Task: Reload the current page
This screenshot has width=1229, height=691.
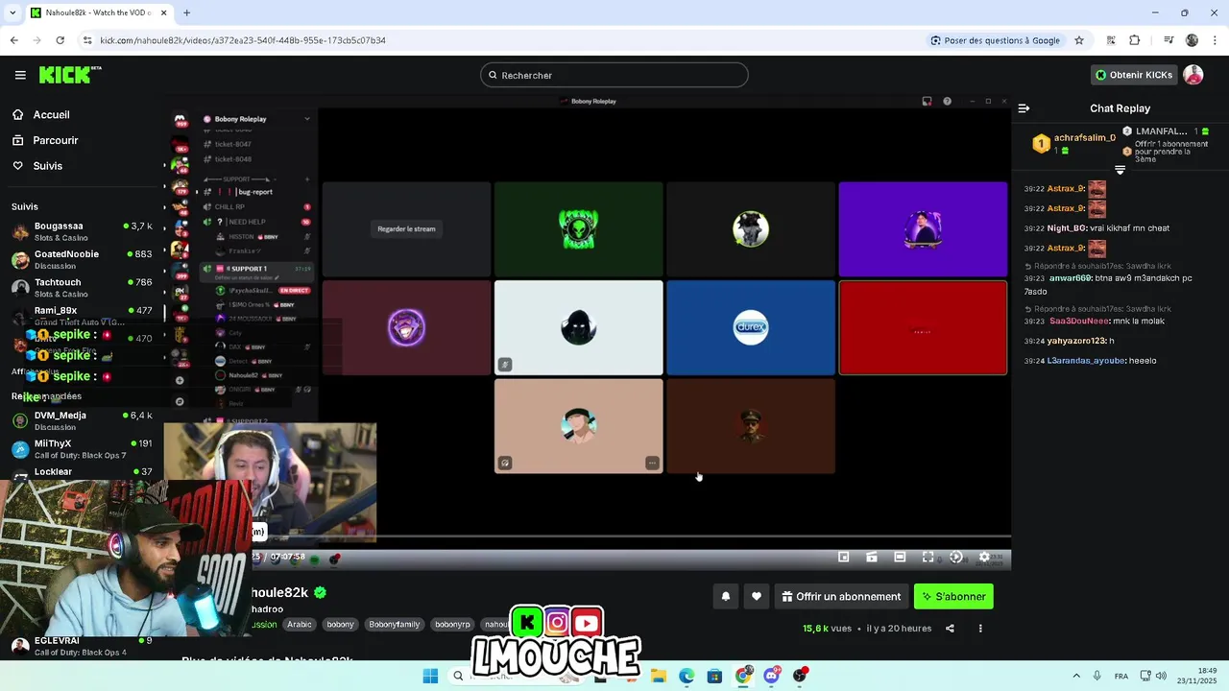Action: (60, 40)
